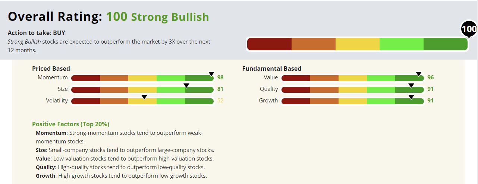Click the Volatility score 52
Viewport: 478px width, 184px height.
pyautogui.click(x=220, y=101)
